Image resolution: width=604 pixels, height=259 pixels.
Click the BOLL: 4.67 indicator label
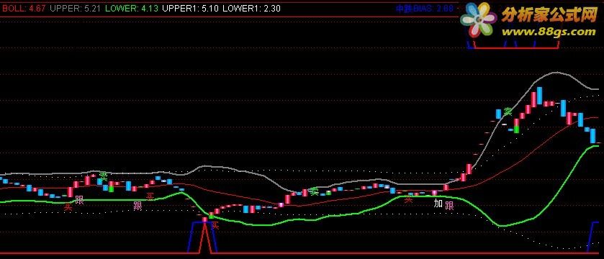tap(24, 9)
